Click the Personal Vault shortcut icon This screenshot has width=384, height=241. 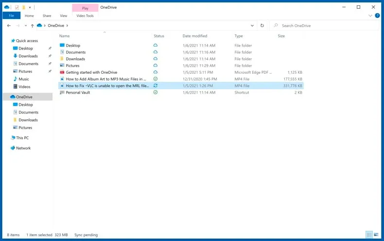[62, 93]
